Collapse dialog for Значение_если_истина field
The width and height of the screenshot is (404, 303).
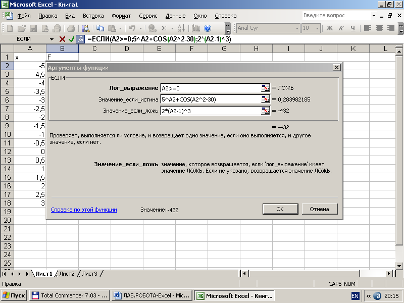click(x=265, y=99)
